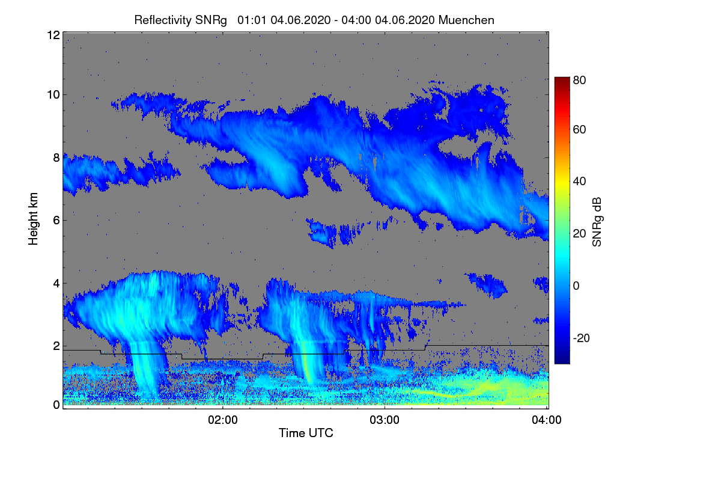Click the colorbar value 80
The width and height of the screenshot is (721, 481).
[x=579, y=80]
